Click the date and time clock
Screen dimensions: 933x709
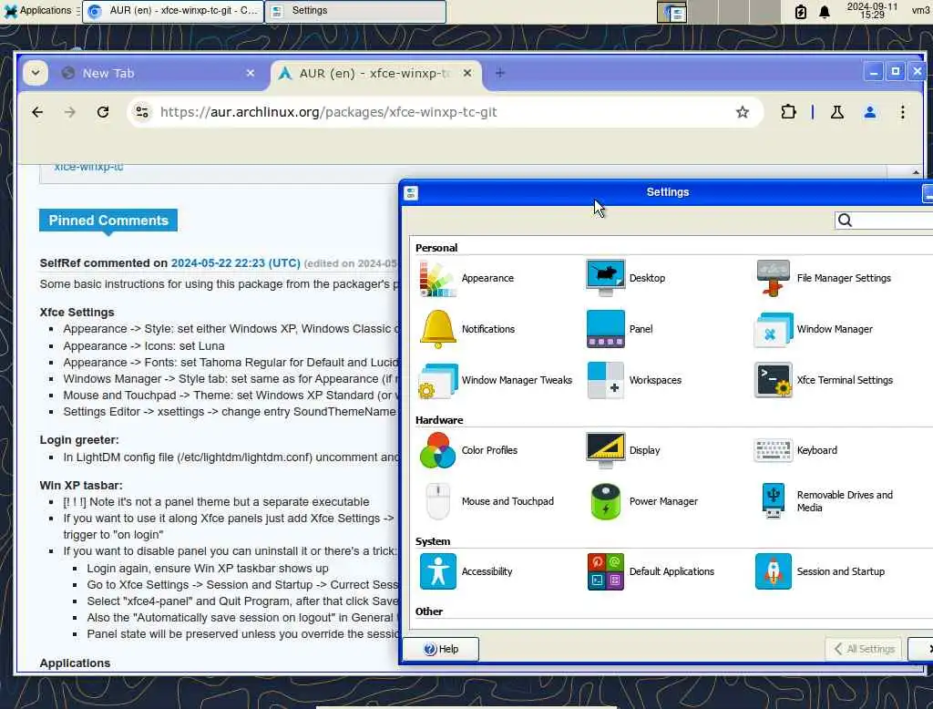(x=872, y=11)
